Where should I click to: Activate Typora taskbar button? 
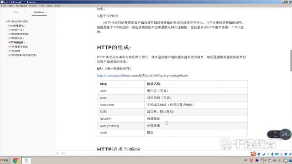point(26,160)
